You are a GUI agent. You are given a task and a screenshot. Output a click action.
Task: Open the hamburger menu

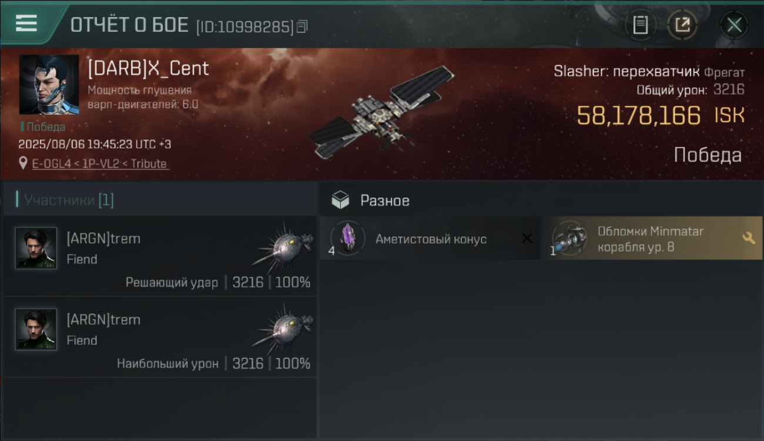26,23
